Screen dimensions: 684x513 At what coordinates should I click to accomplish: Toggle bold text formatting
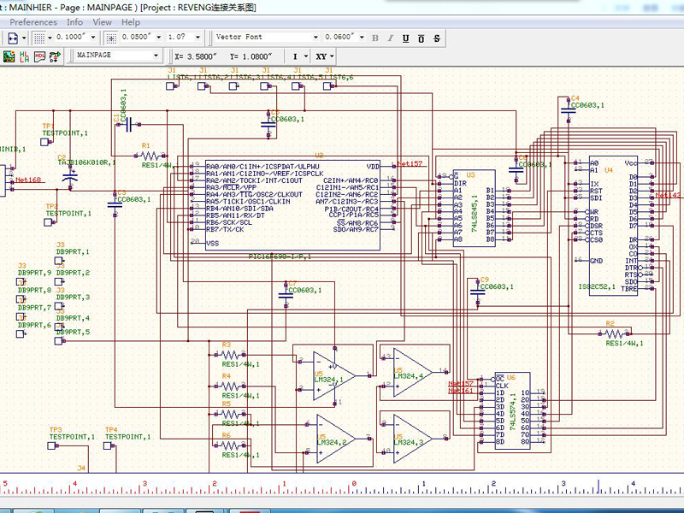pos(375,38)
